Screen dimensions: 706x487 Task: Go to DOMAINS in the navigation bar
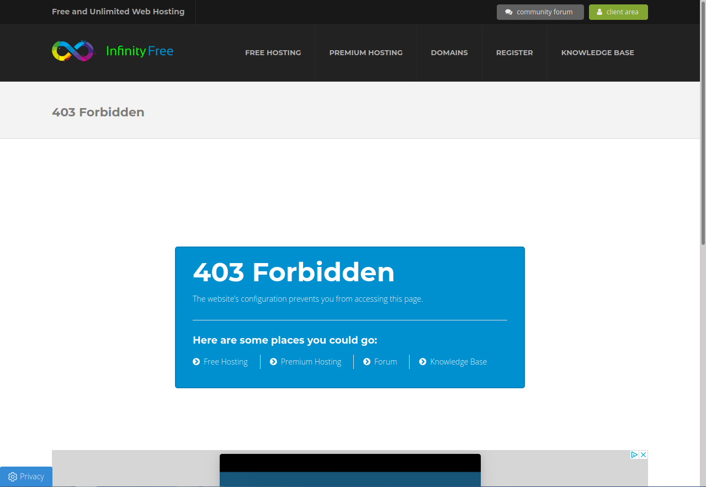pyautogui.click(x=449, y=53)
